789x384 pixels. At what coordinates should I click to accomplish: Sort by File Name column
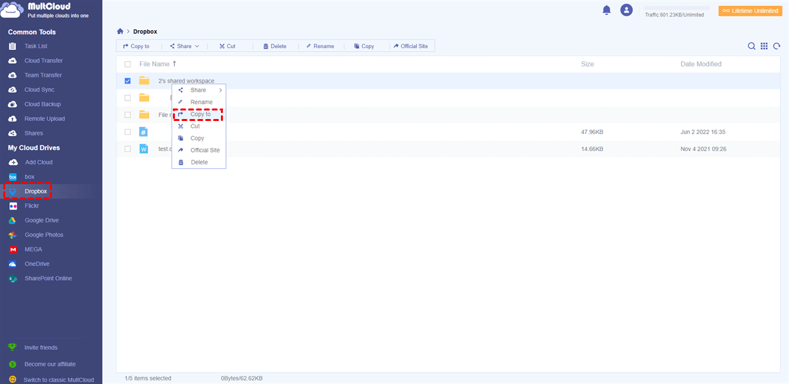pyautogui.click(x=158, y=64)
